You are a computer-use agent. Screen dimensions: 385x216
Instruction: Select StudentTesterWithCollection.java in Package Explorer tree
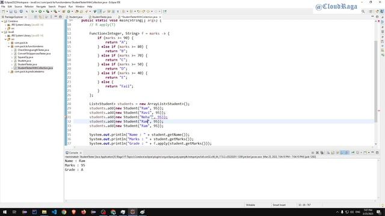(x=35, y=68)
